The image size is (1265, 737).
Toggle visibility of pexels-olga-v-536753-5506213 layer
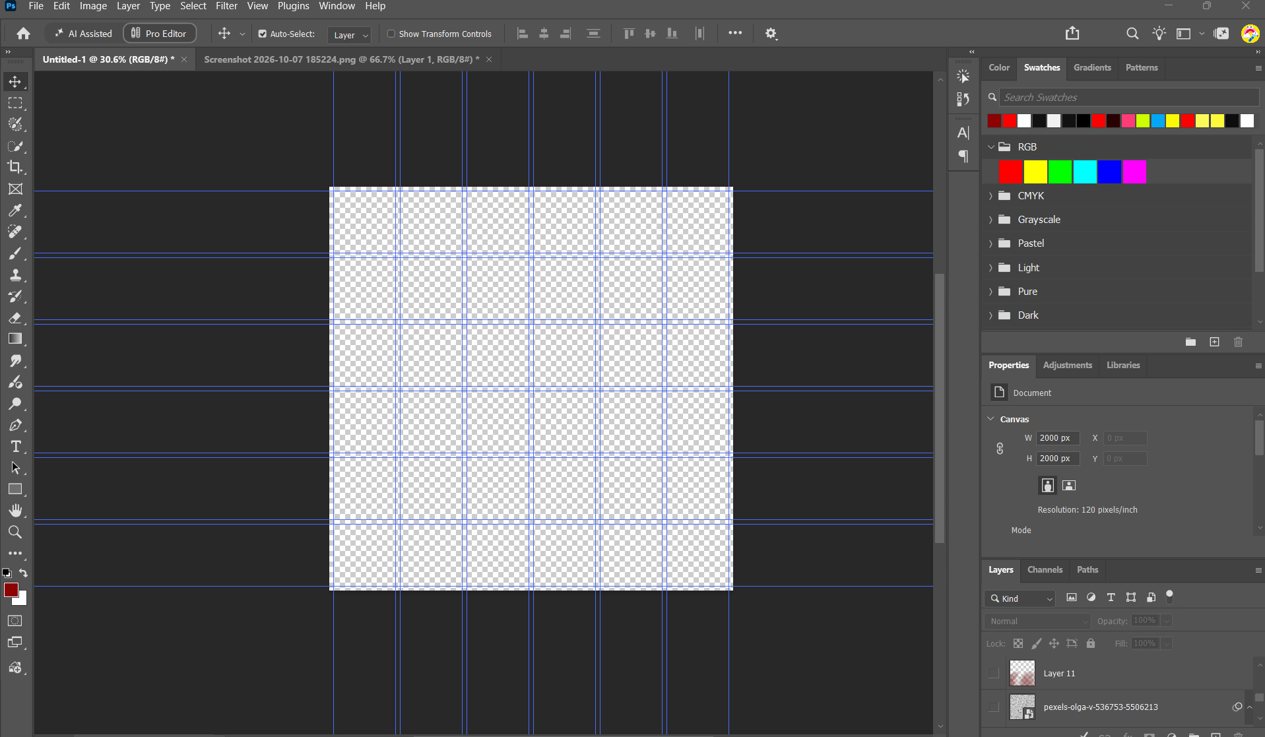point(994,707)
